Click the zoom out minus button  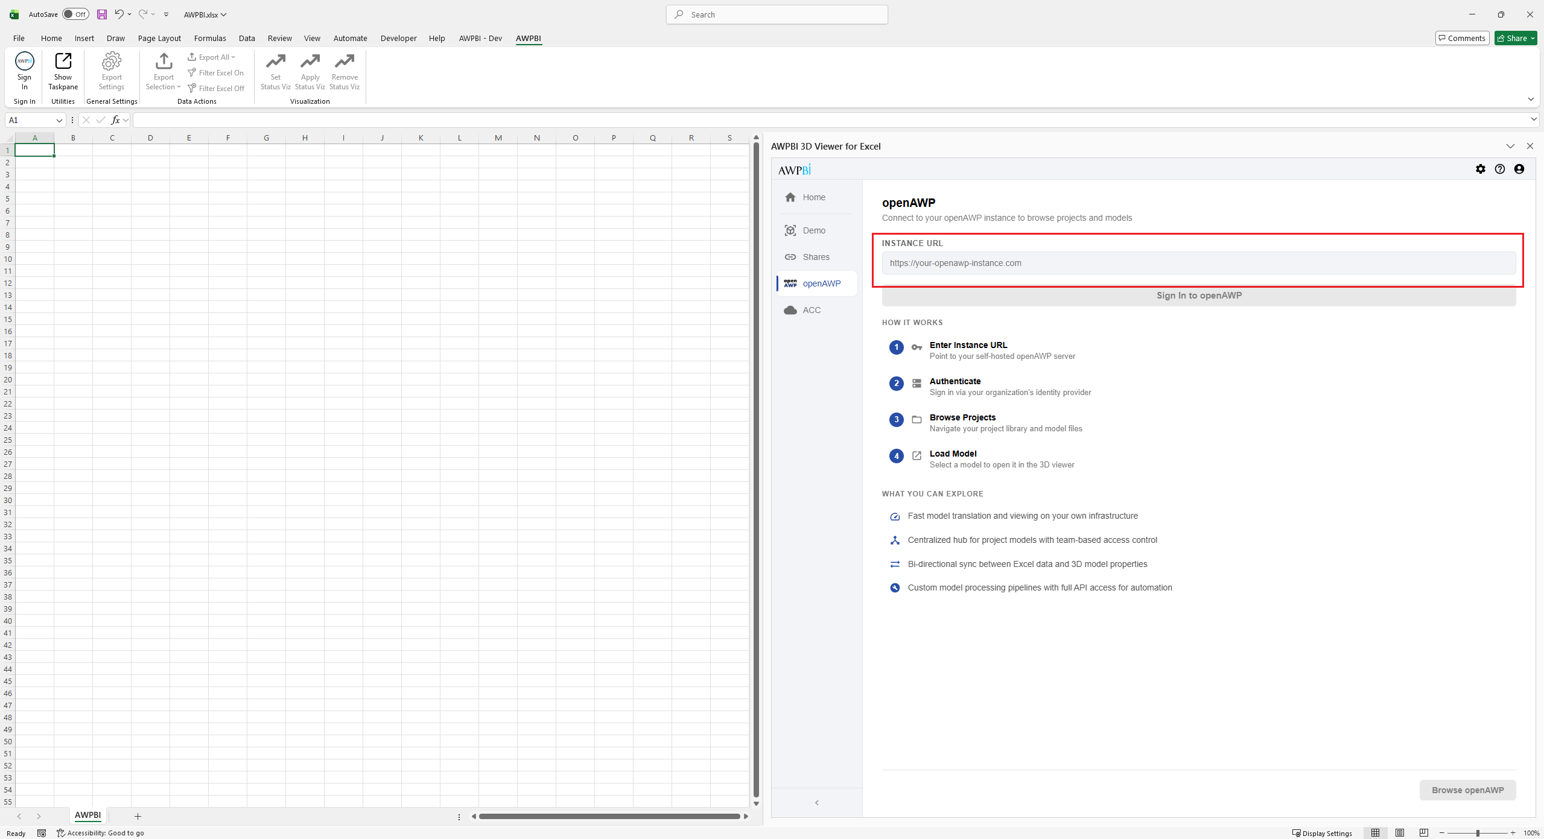click(x=1442, y=833)
